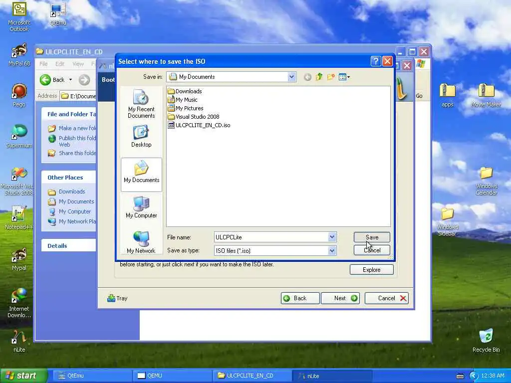511x383 pixels.
Task: Open View menu in Explorer window
Action: click(x=78, y=64)
